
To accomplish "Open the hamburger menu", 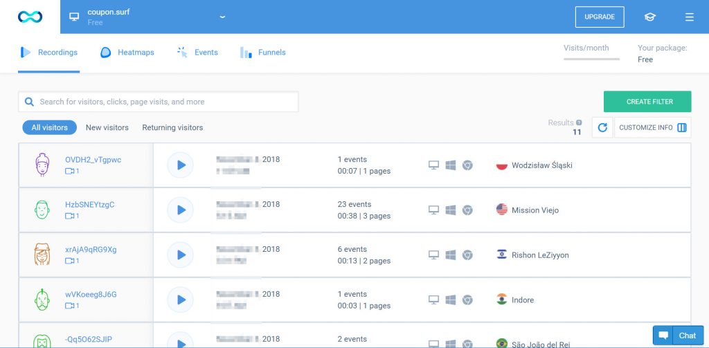I will point(689,17).
